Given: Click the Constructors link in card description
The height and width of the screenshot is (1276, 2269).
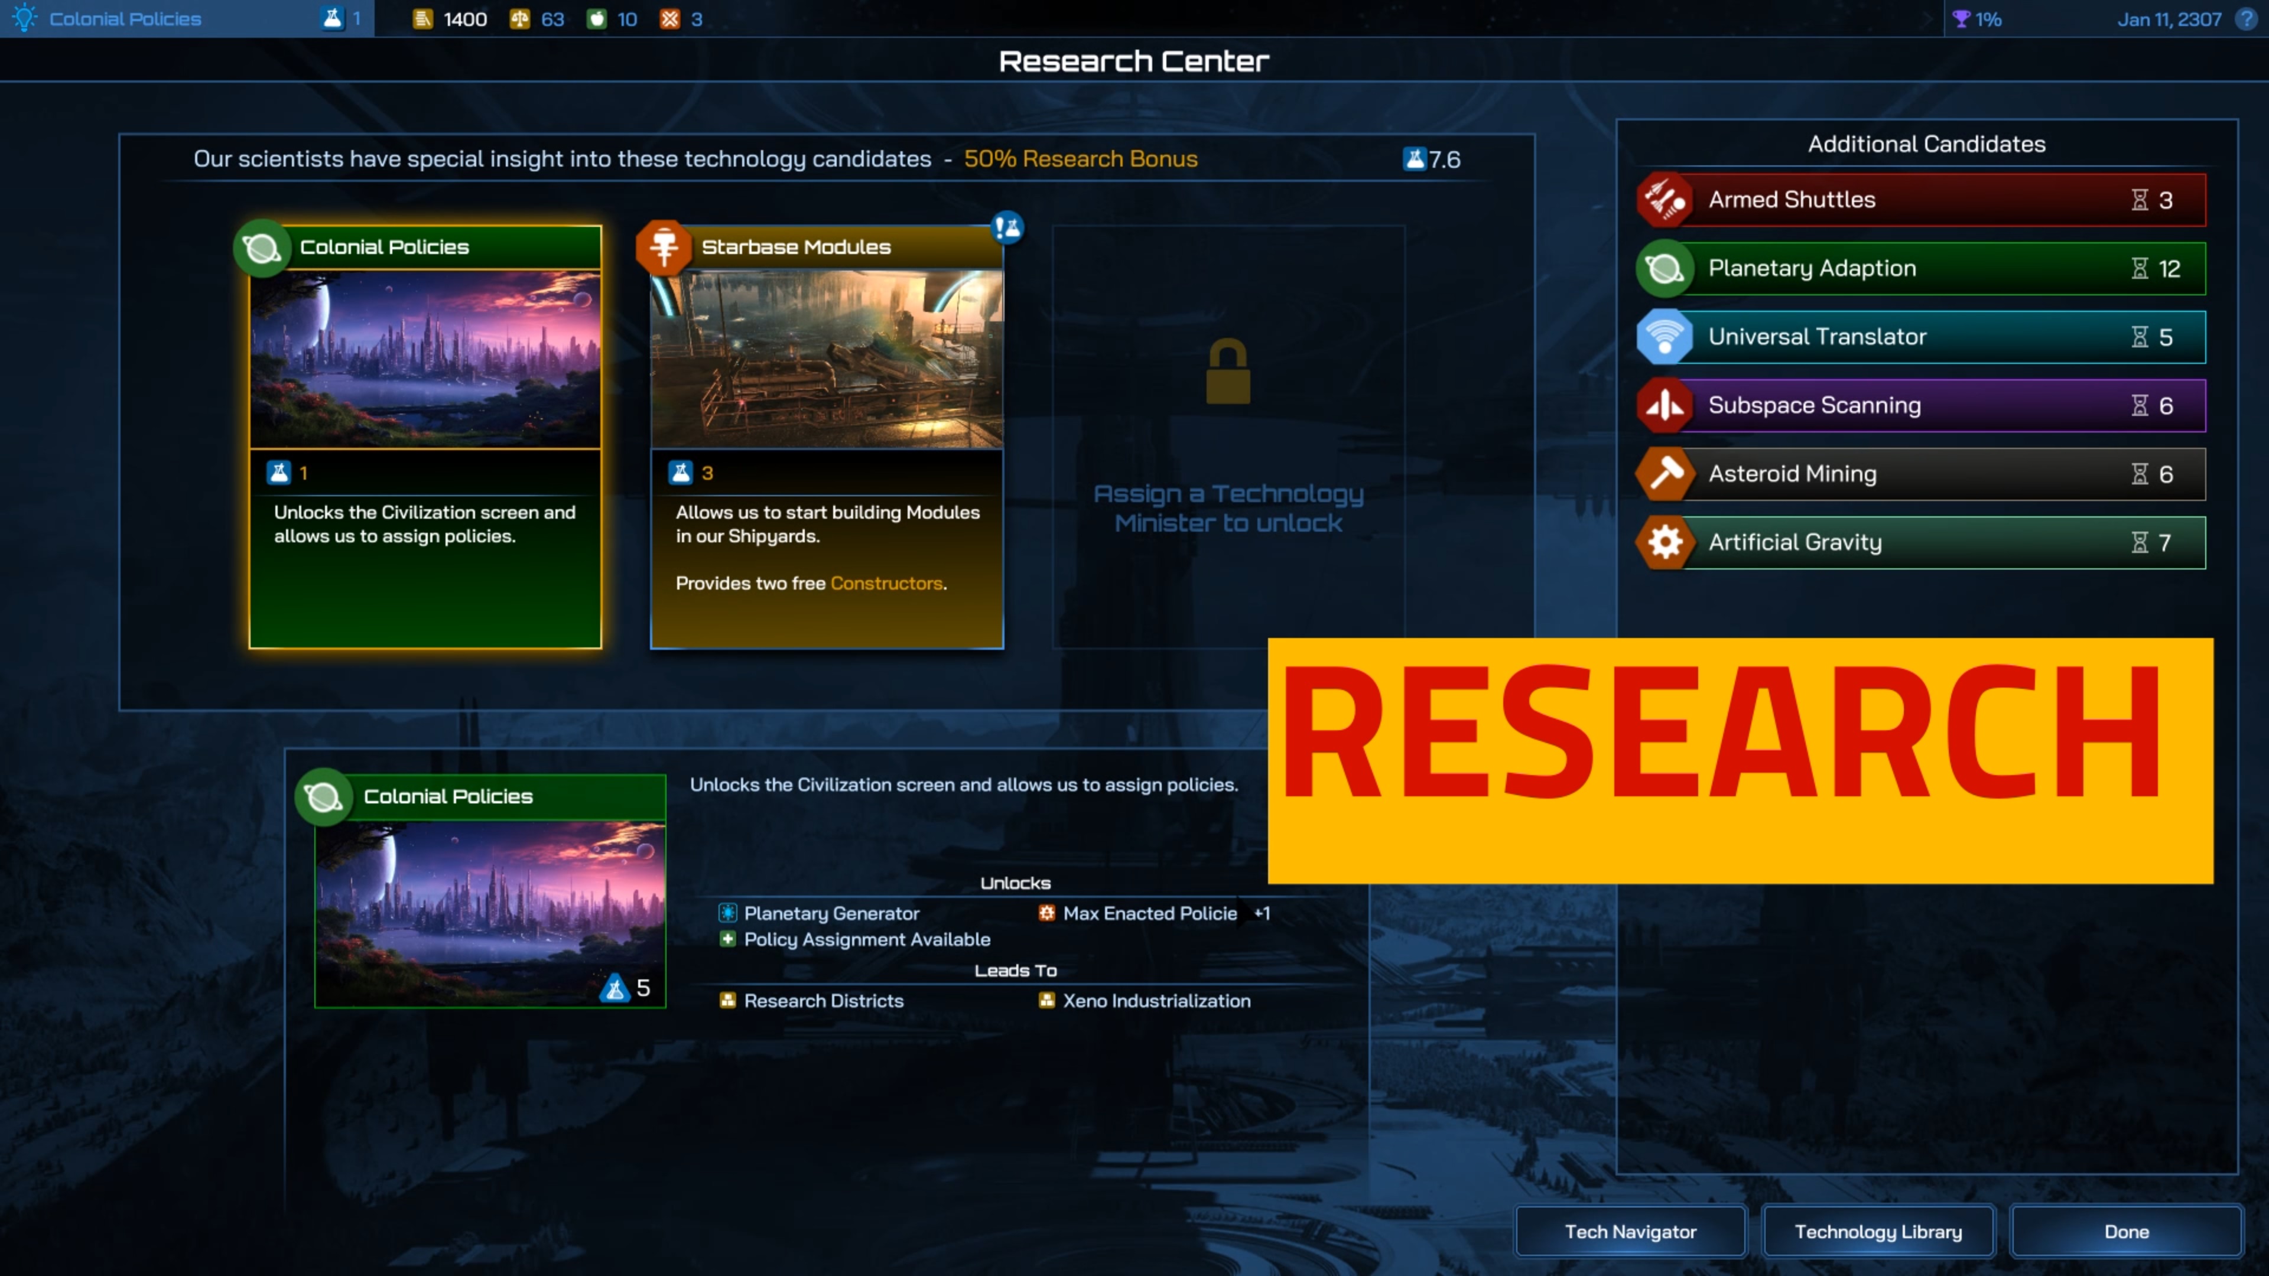Looking at the screenshot, I should click(x=886, y=583).
